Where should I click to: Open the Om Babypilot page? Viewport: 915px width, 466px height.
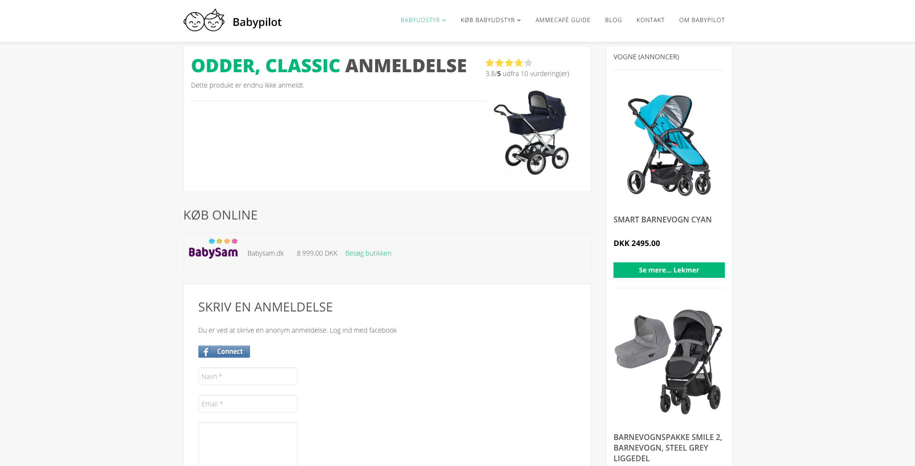(x=702, y=20)
